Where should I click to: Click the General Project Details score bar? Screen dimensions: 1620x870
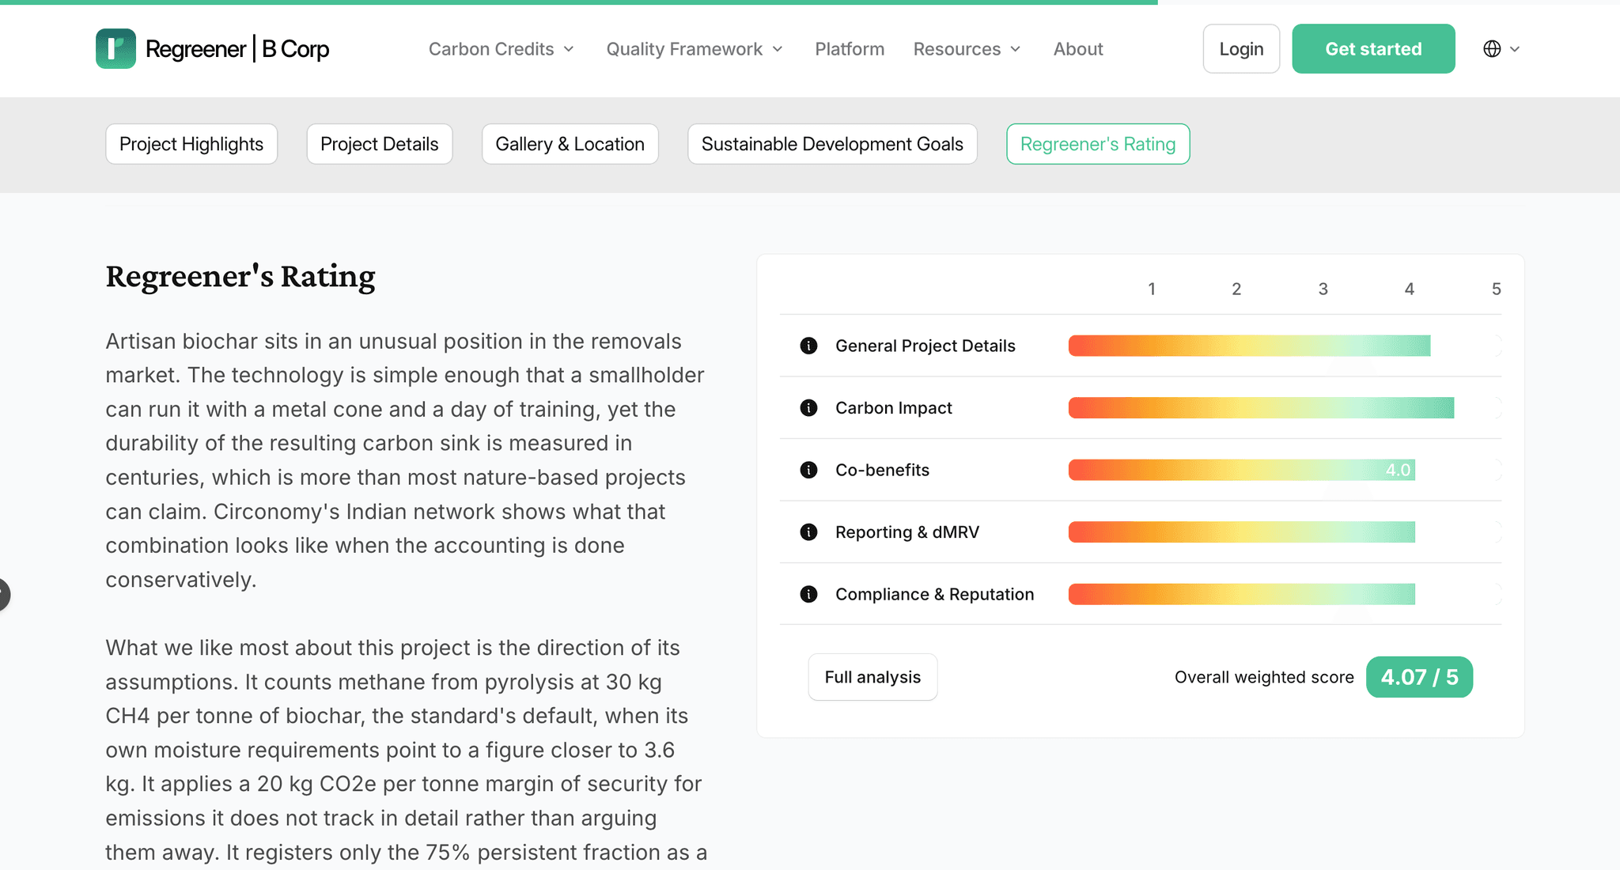click(1249, 346)
